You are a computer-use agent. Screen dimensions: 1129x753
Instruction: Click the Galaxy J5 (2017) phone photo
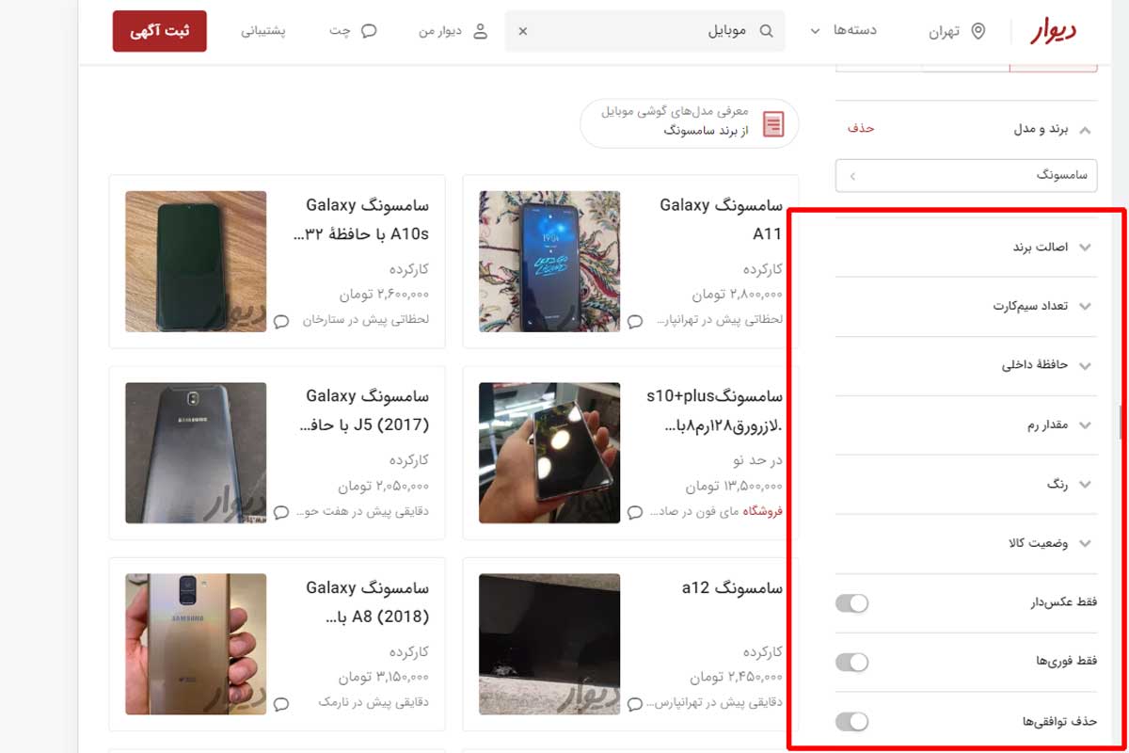[x=196, y=453]
